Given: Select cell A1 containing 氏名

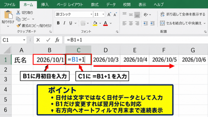Looking at the screenshot, I should tap(22, 60).
